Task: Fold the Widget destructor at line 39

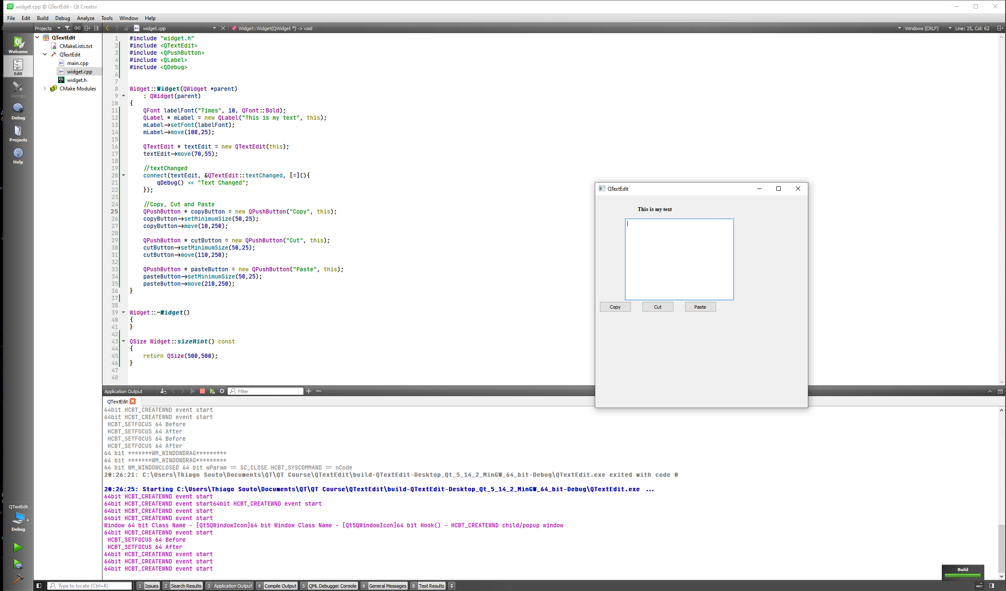Action: (124, 312)
